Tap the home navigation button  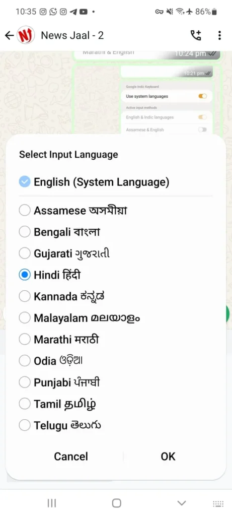(x=116, y=503)
